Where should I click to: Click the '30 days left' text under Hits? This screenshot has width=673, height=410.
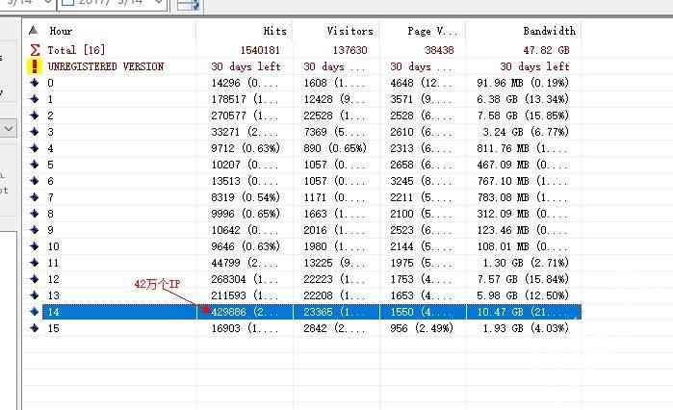(x=246, y=67)
